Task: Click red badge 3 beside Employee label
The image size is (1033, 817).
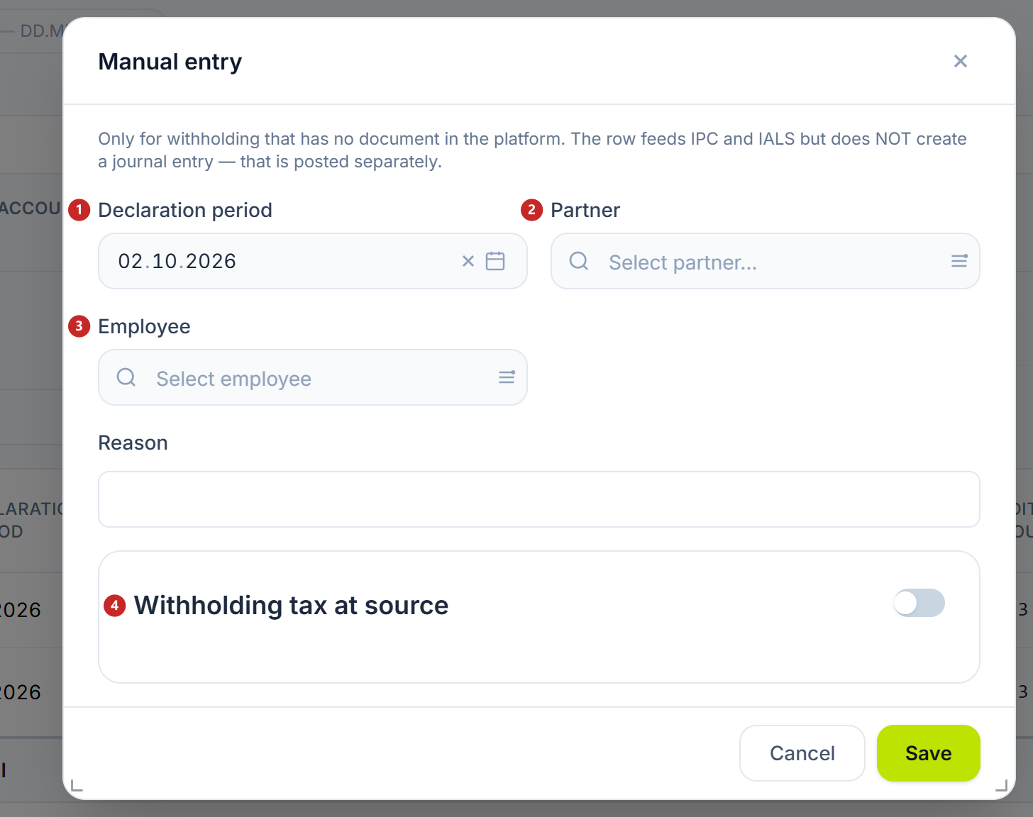Action: pos(79,326)
